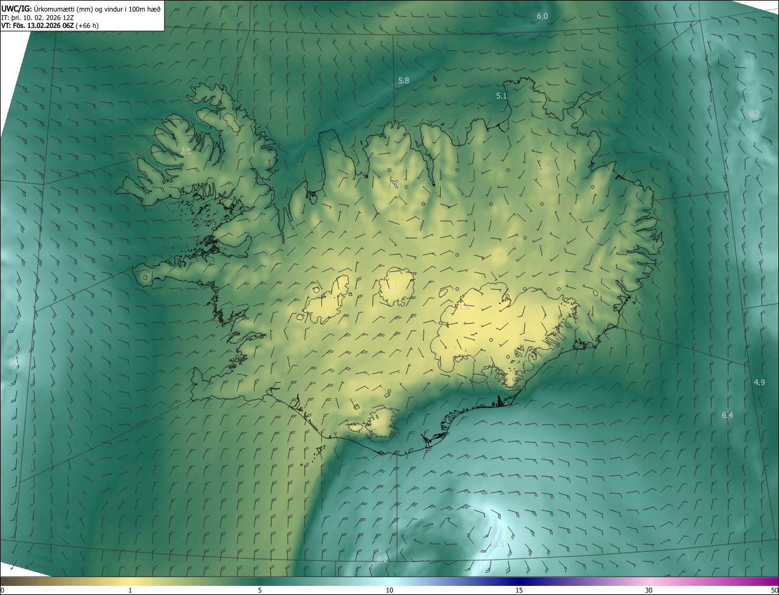Click the 1.0 value label
779x595 pixels.
tap(464, 307)
